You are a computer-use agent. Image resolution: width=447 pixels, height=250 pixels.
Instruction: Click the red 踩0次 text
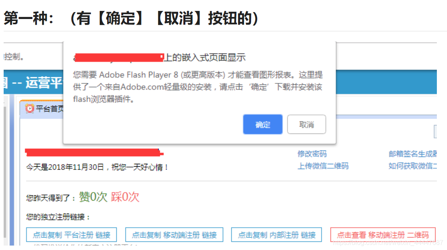point(125,197)
